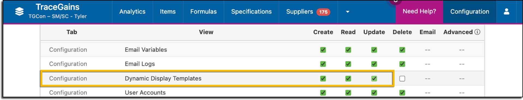Image resolution: width=523 pixels, height=100 pixels.
Task: Click the Suppliers 175 notification badge
Action: (x=323, y=12)
